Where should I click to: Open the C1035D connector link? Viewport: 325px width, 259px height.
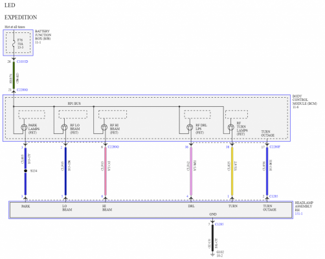point(22,62)
